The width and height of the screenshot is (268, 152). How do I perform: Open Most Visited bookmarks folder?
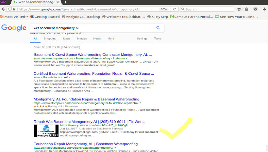coord(14,17)
